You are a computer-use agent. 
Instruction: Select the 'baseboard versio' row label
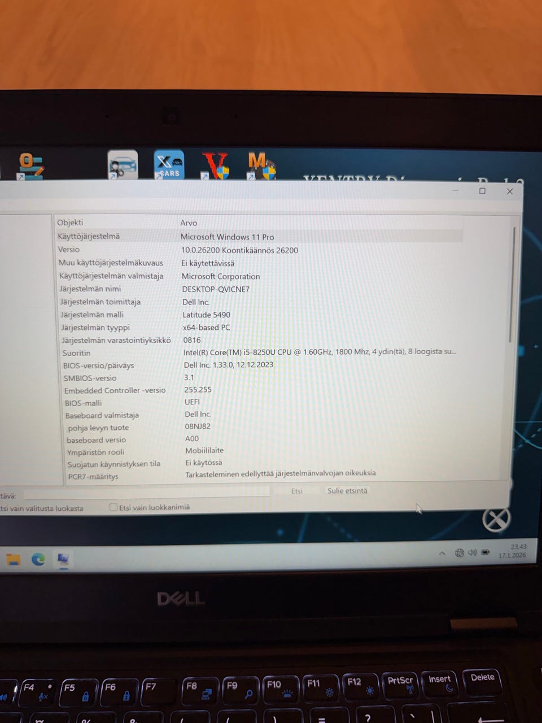click(x=96, y=440)
